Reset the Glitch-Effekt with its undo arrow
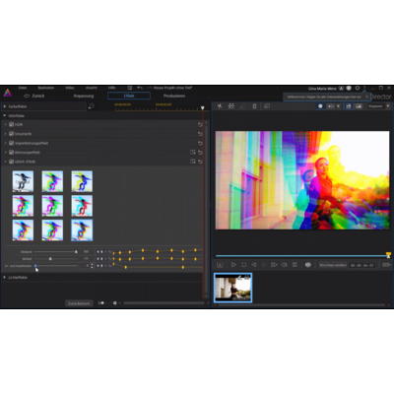394x394 pixels. 200,162
